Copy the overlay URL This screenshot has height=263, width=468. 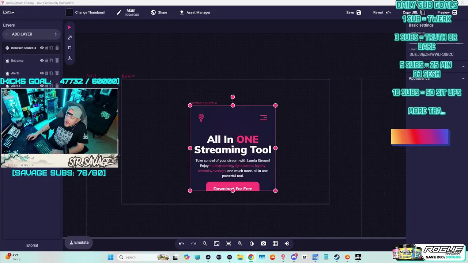(414, 12)
